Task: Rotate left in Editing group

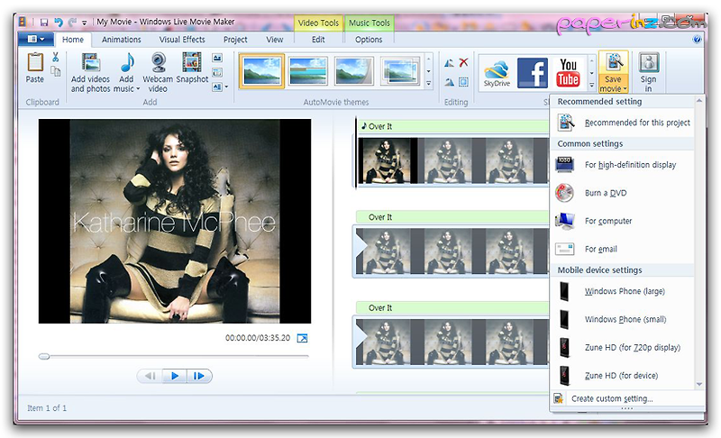Action: (449, 63)
